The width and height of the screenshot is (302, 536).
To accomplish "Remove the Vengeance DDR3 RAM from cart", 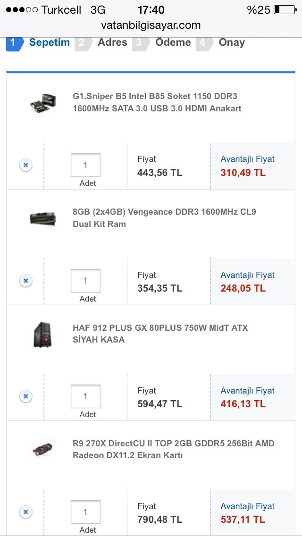I will (x=25, y=281).
